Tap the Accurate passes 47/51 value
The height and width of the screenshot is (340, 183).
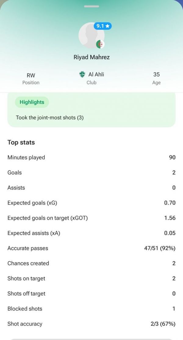160,248
